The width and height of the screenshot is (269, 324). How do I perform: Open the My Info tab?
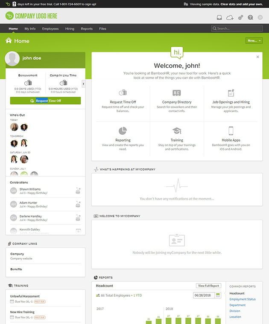point(30,29)
